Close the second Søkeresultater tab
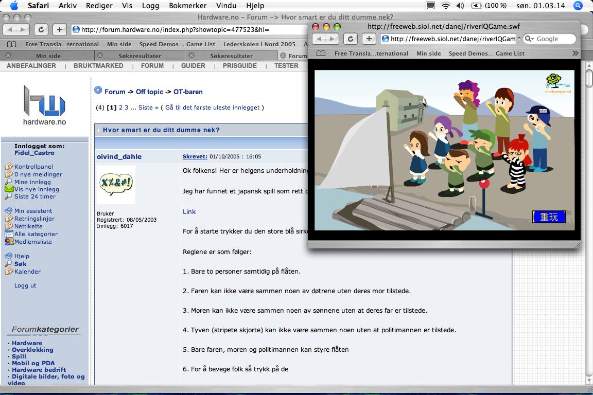Screen dimensions: 593x395 coord(191,56)
